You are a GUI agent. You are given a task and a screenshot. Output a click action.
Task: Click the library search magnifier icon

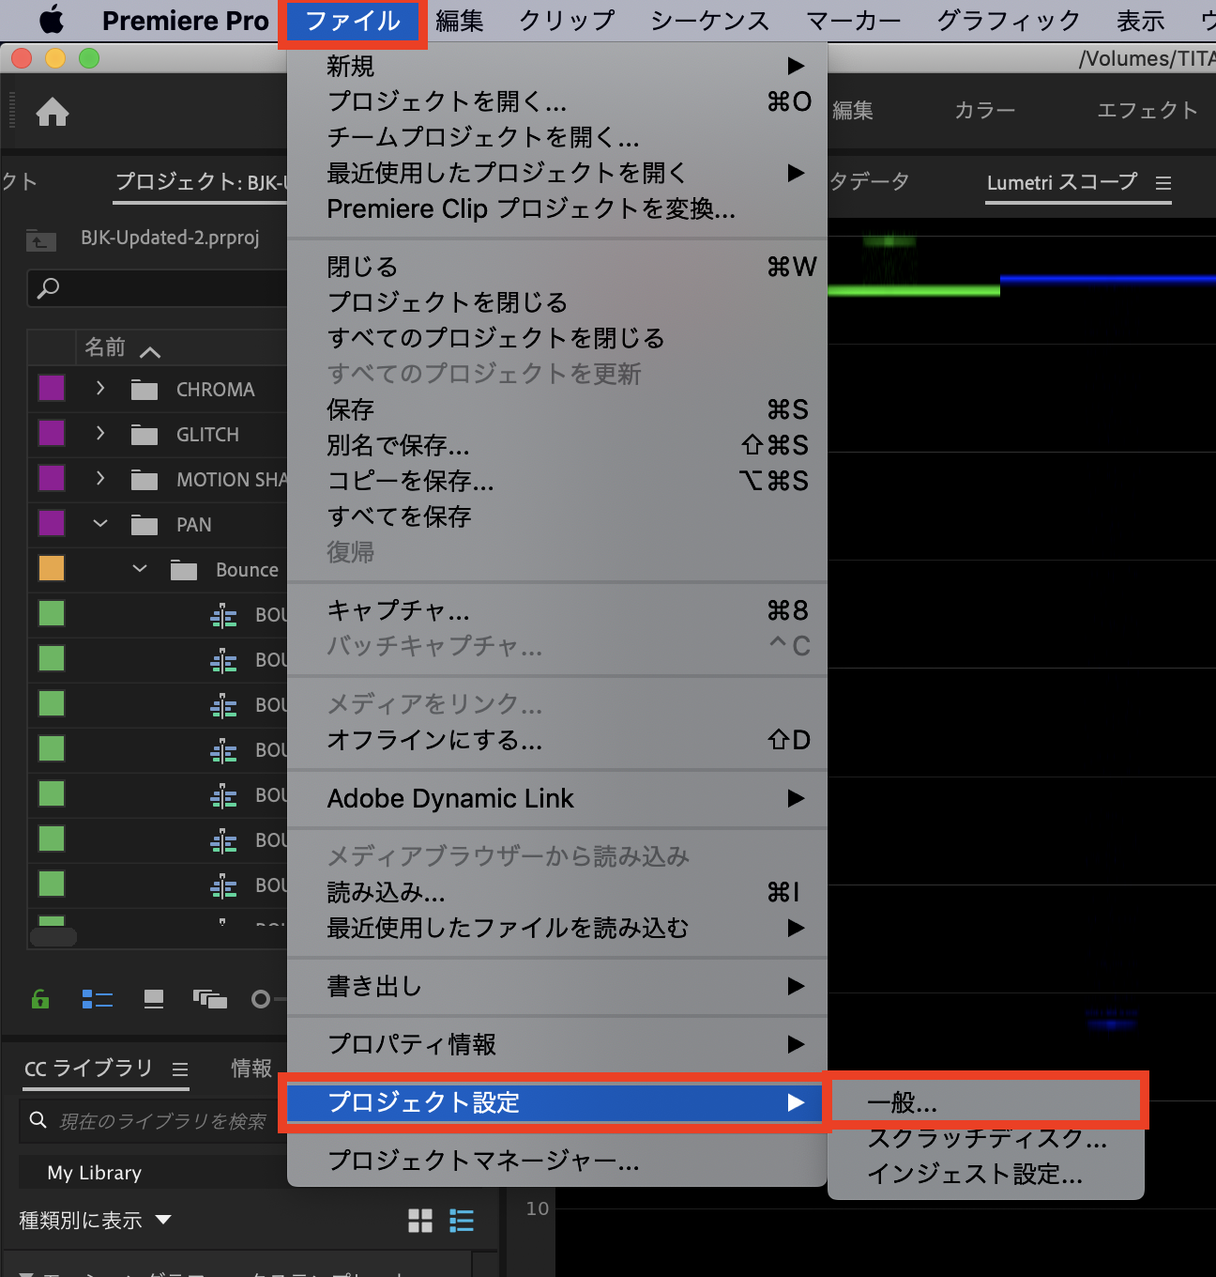(x=38, y=1119)
